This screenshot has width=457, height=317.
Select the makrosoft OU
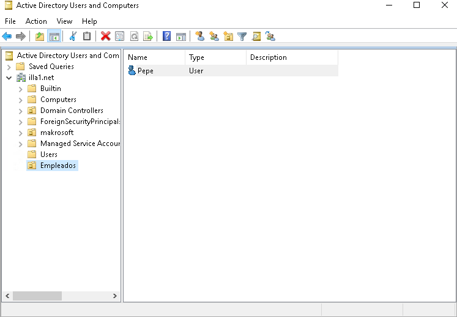pos(57,133)
